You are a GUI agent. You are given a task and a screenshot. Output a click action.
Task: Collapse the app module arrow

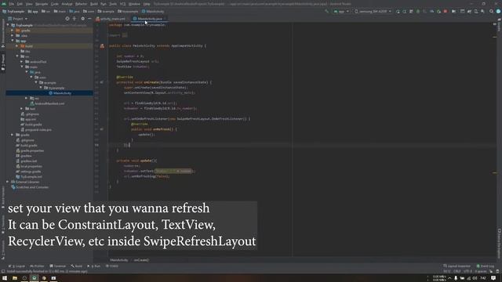(13, 41)
